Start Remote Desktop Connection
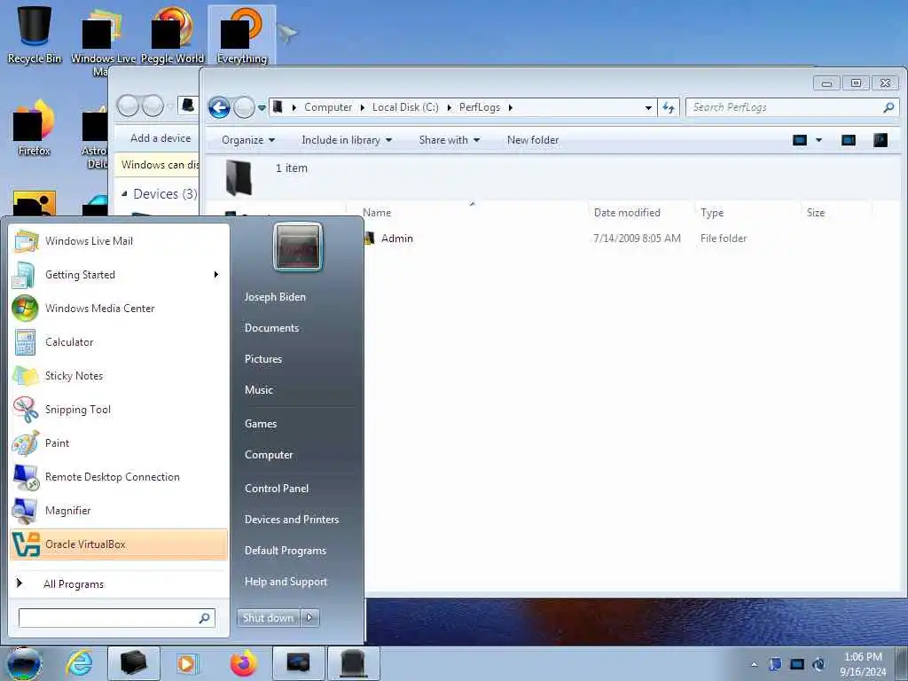 119,476
